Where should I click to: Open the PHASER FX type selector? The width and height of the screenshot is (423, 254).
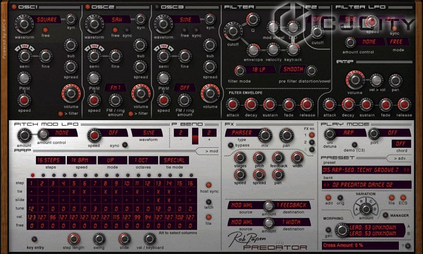[242, 133]
